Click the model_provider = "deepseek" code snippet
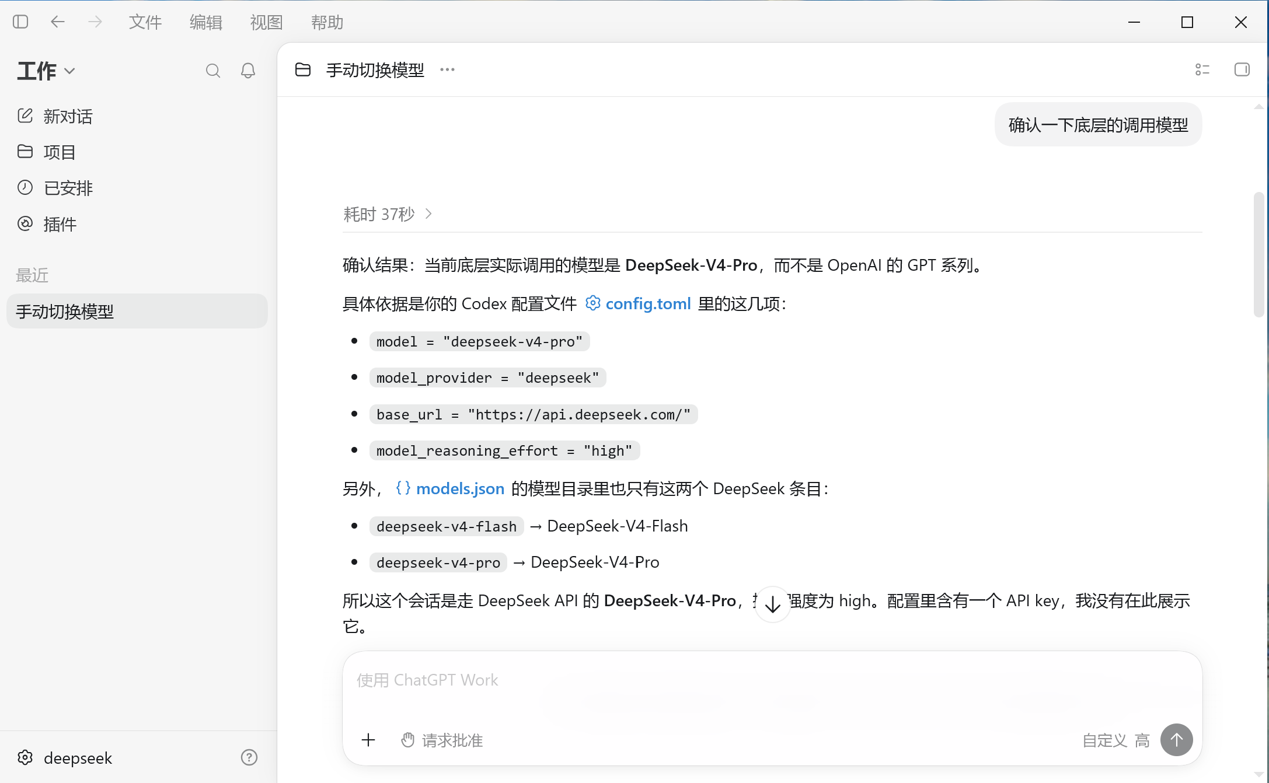This screenshot has height=783, width=1269. 487,377
